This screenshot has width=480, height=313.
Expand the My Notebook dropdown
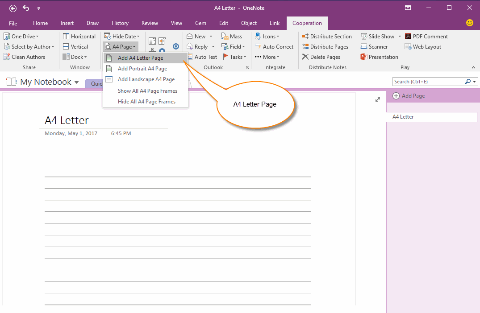coord(76,82)
